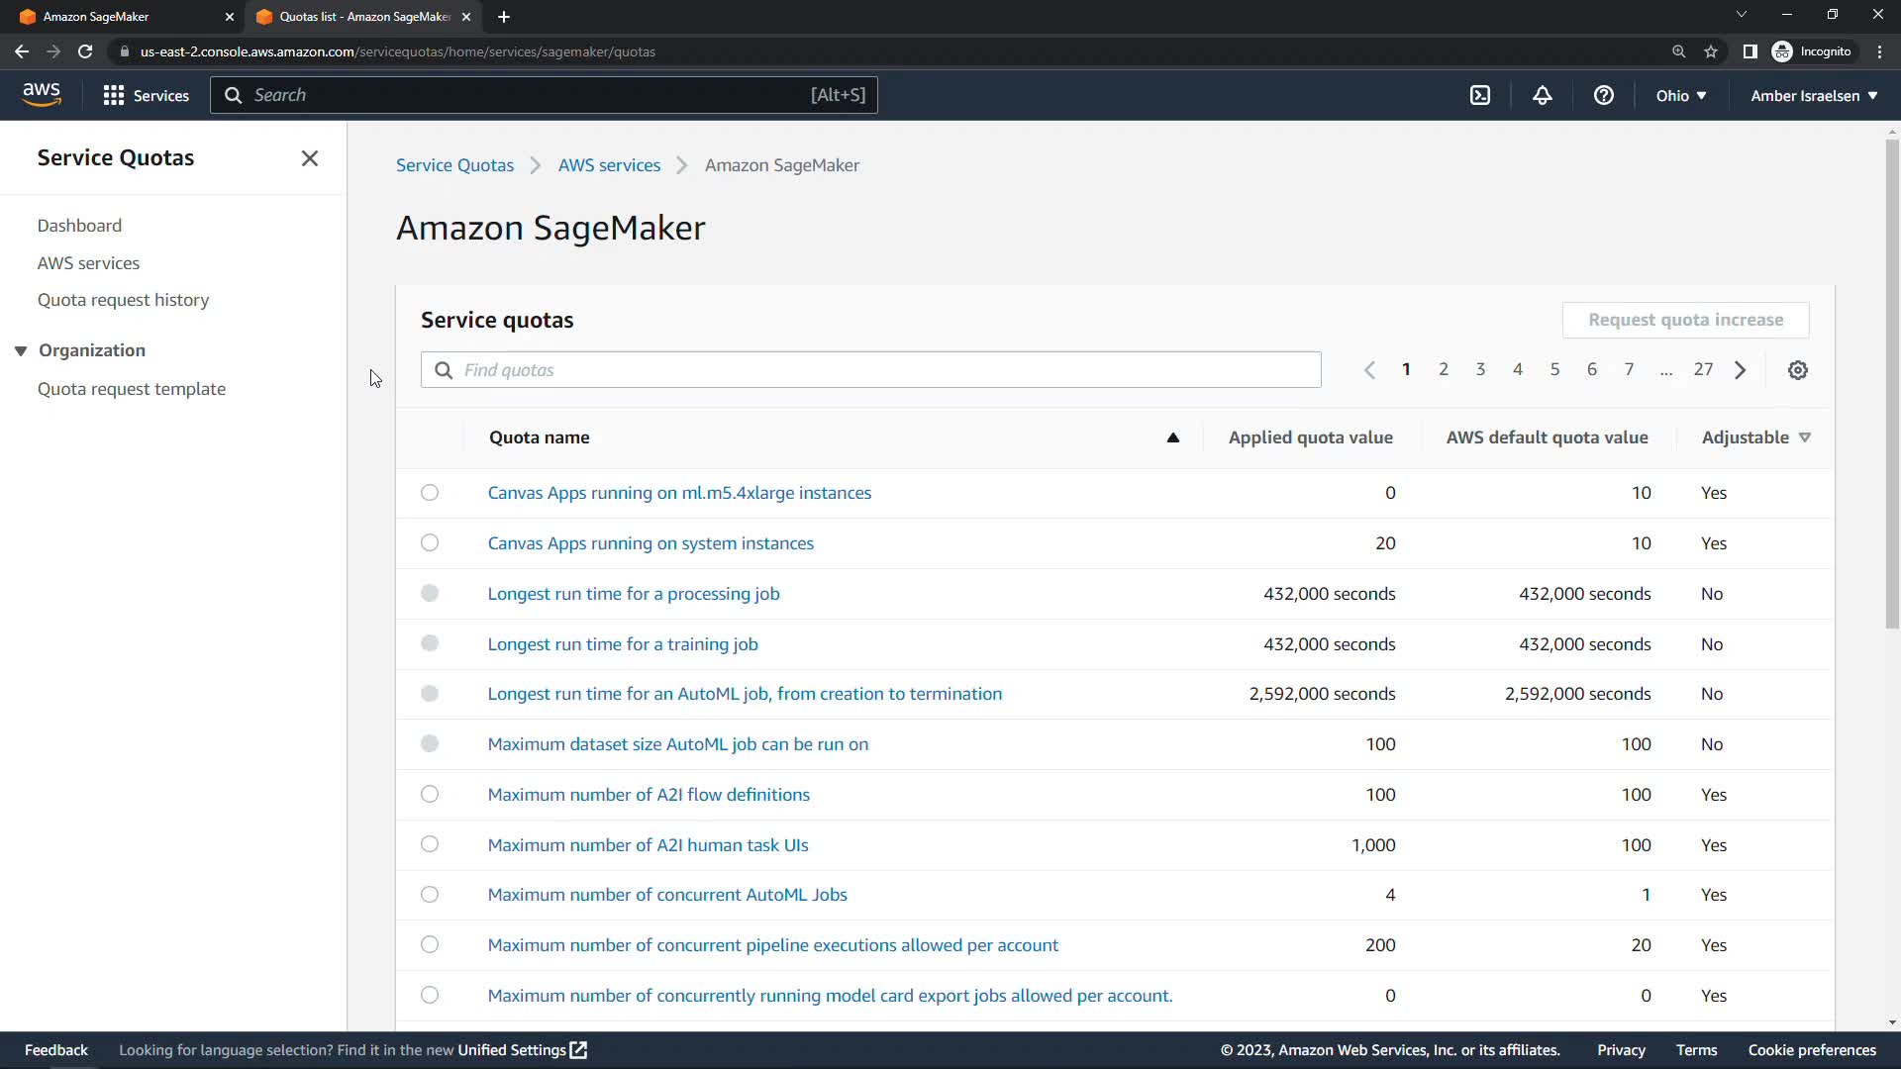Viewport: 1901px width, 1069px height.
Task: Open Longest run time for a training job link
Action: tap(622, 644)
